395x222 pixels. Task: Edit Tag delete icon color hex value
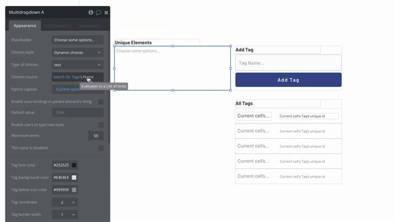[x=61, y=190]
